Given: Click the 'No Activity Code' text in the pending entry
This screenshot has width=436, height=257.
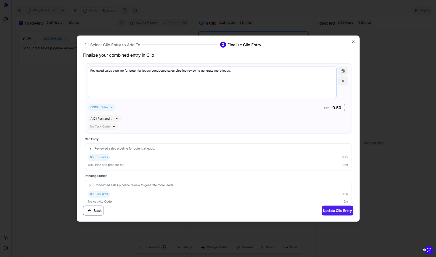Looking at the screenshot, I should [100, 201].
